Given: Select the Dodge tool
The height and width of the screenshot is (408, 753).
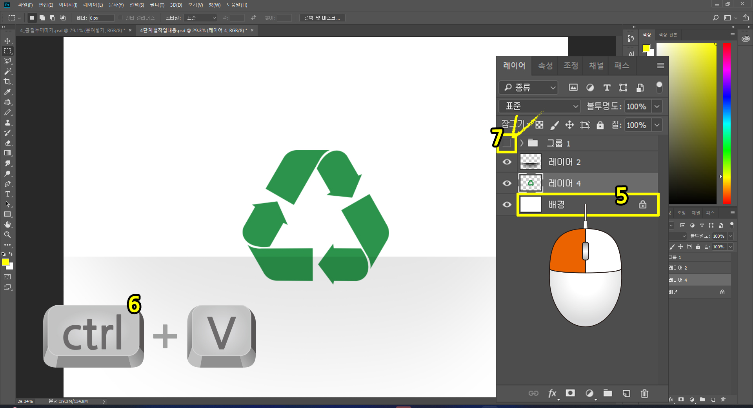Looking at the screenshot, I should point(7,173).
